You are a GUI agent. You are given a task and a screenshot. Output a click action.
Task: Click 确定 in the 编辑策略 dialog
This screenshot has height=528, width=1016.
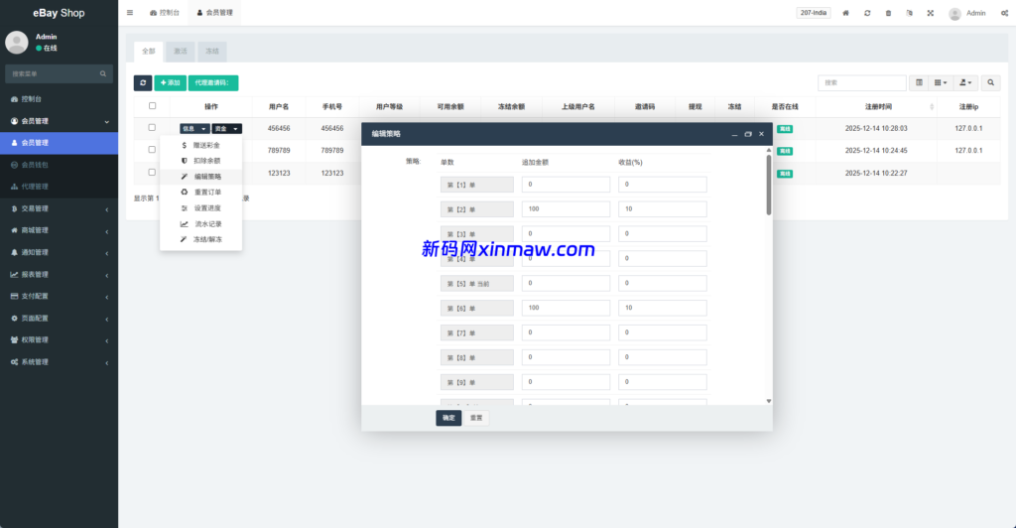[x=448, y=418]
